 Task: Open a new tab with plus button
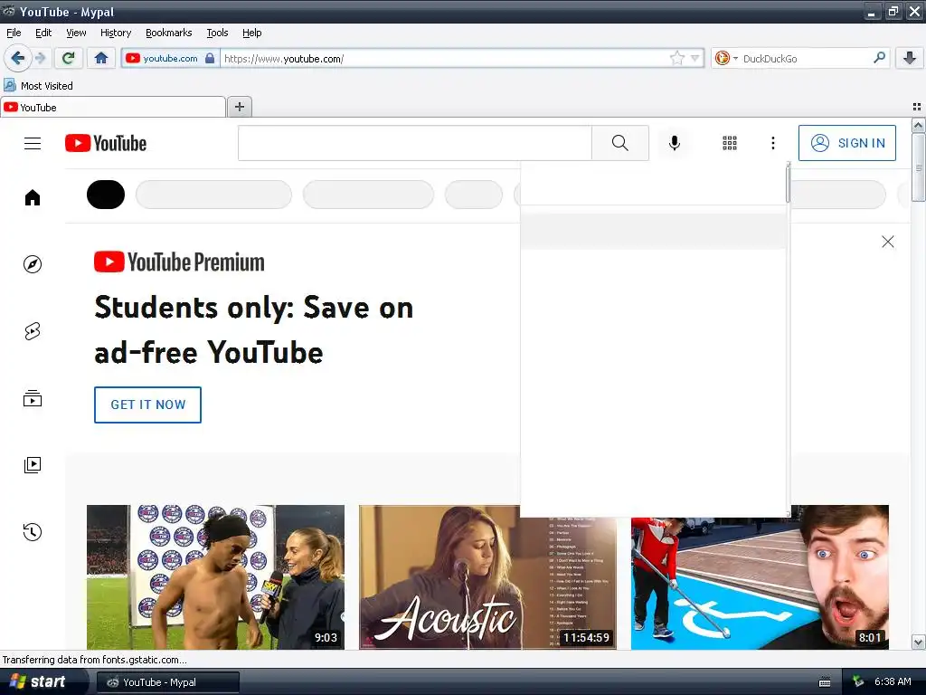coord(240,107)
